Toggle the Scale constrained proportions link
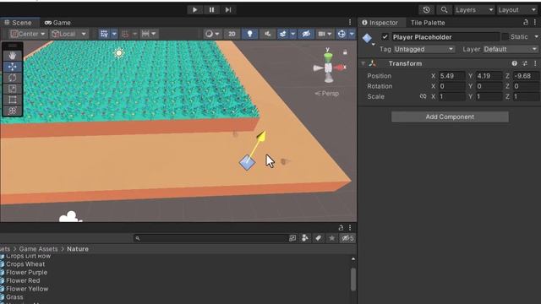Viewport: 541px width, 304px height. (423, 96)
